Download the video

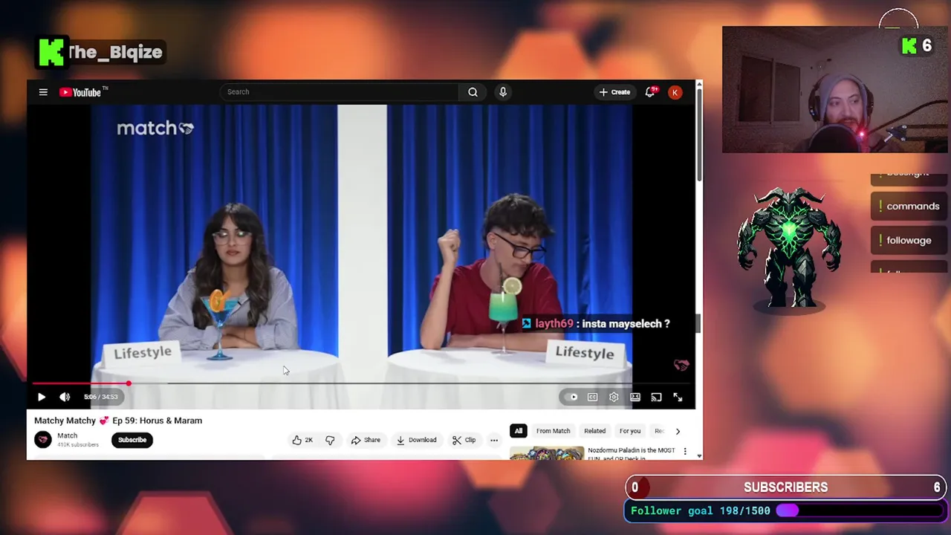click(x=416, y=440)
